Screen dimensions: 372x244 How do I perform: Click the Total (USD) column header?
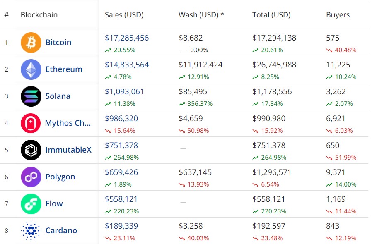pos(271,15)
